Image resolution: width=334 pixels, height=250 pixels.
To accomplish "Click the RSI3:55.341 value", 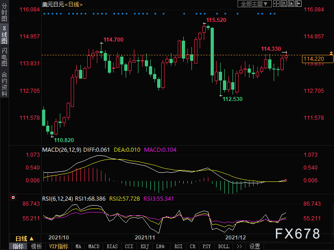I will tap(159, 199).
